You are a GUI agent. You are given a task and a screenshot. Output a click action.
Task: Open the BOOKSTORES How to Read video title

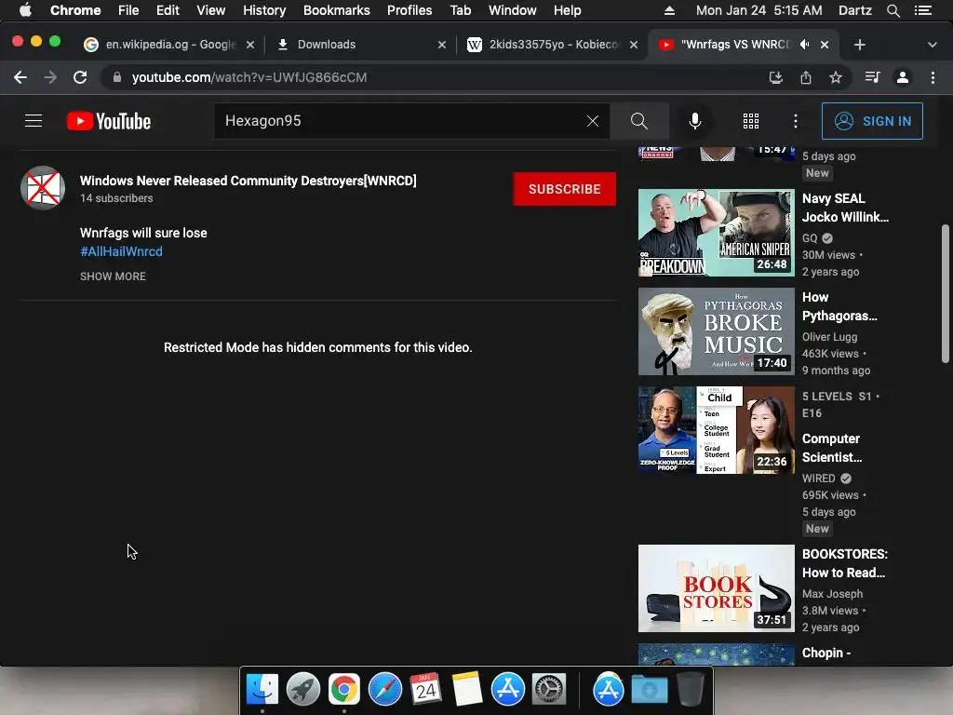point(845,563)
